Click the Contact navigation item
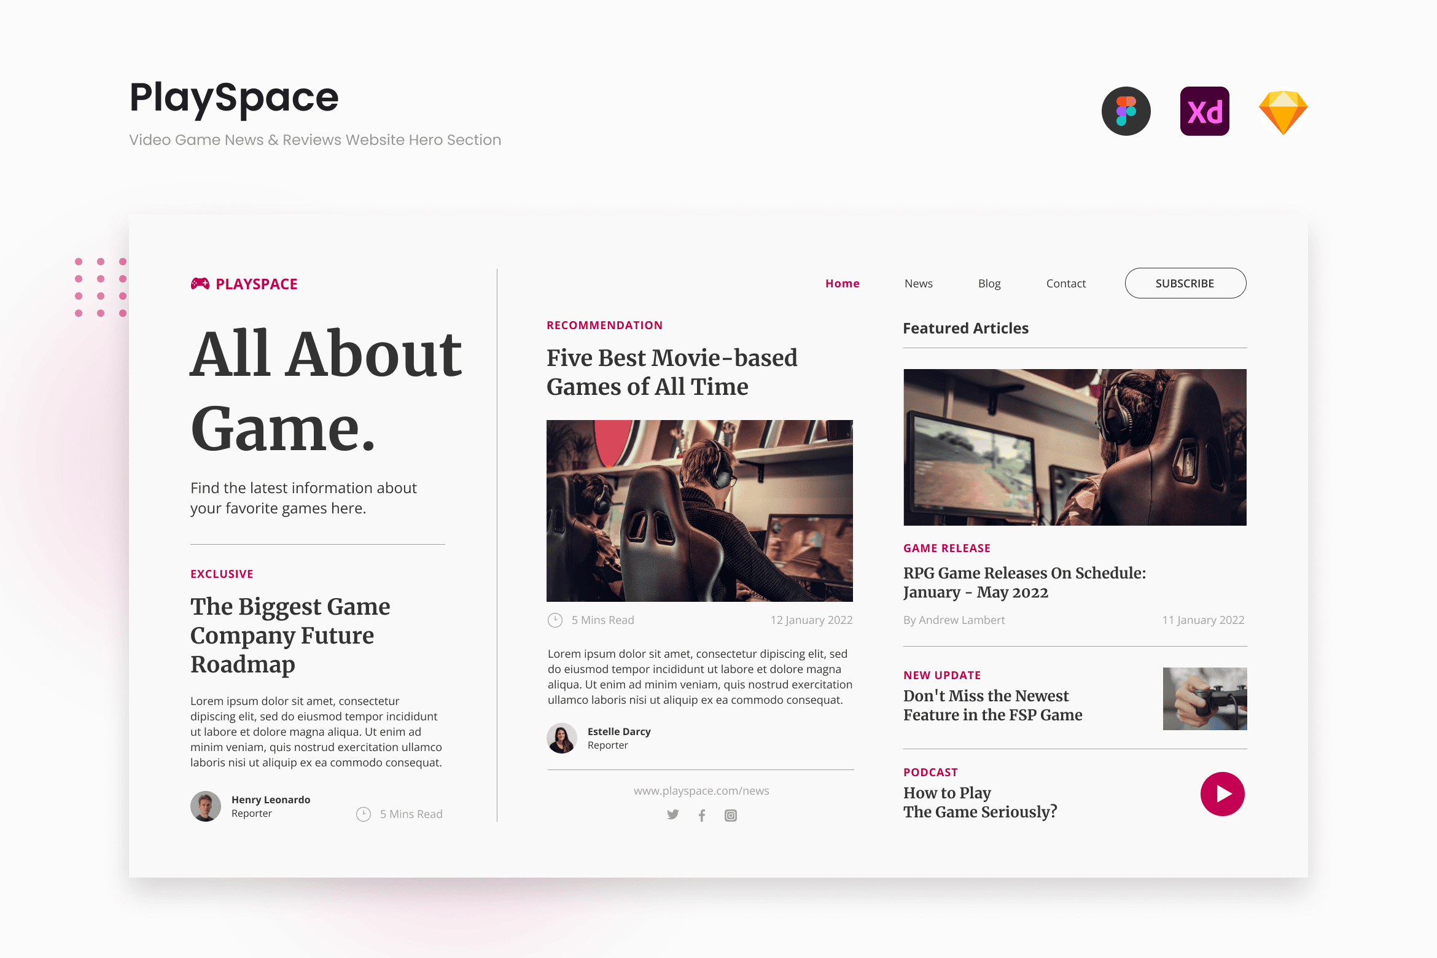This screenshot has height=958, width=1437. (x=1065, y=283)
